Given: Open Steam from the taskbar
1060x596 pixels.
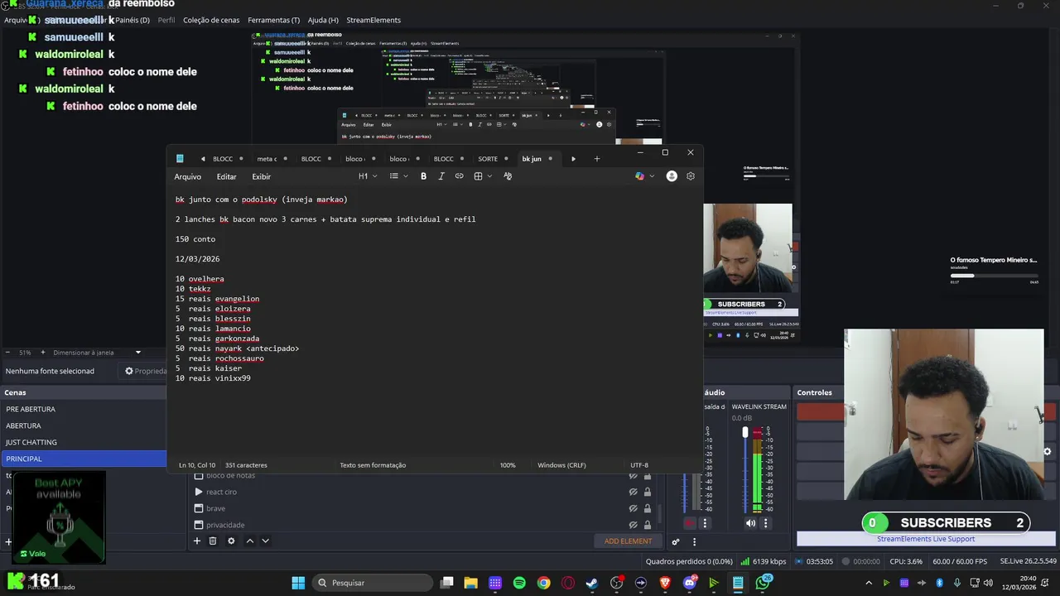Looking at the screenshot, I should [592, 583].
